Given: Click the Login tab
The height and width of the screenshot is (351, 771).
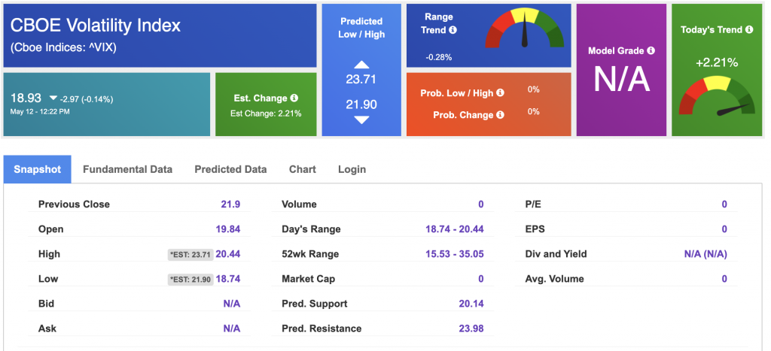Looking at the screenshot, I should (352, 169).
